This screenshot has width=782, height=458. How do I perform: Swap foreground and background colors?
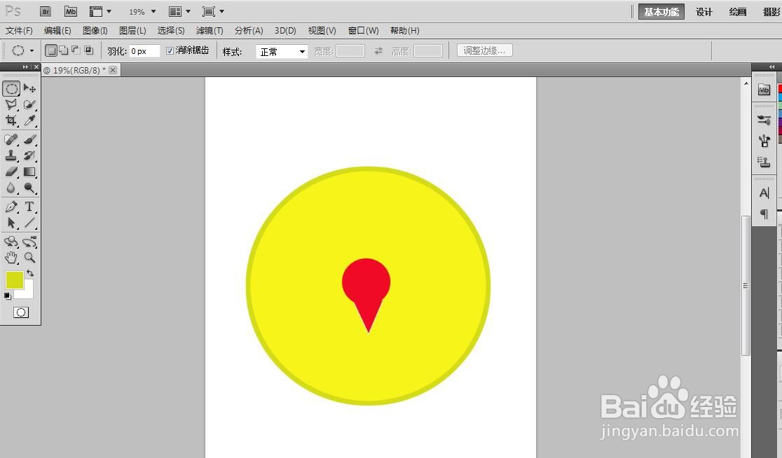pos(30,273)
